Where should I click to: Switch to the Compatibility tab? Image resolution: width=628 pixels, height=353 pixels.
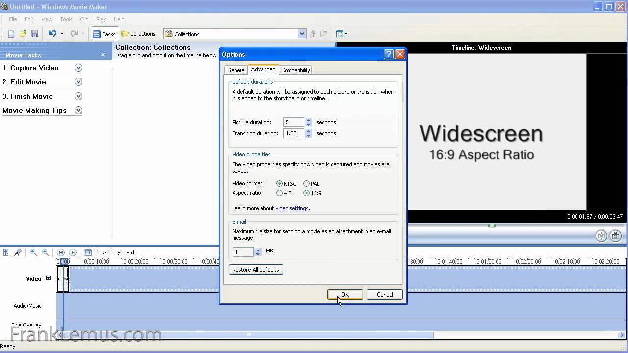click(295, 70)
